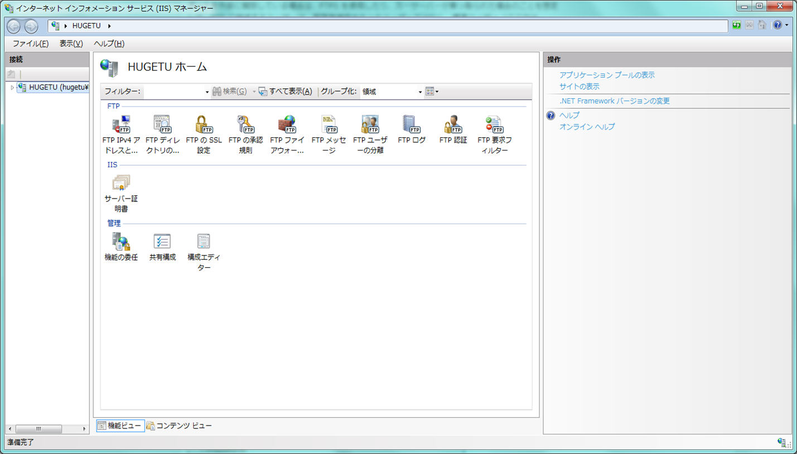Open FTP メッセージ feature

pos(329,134)
